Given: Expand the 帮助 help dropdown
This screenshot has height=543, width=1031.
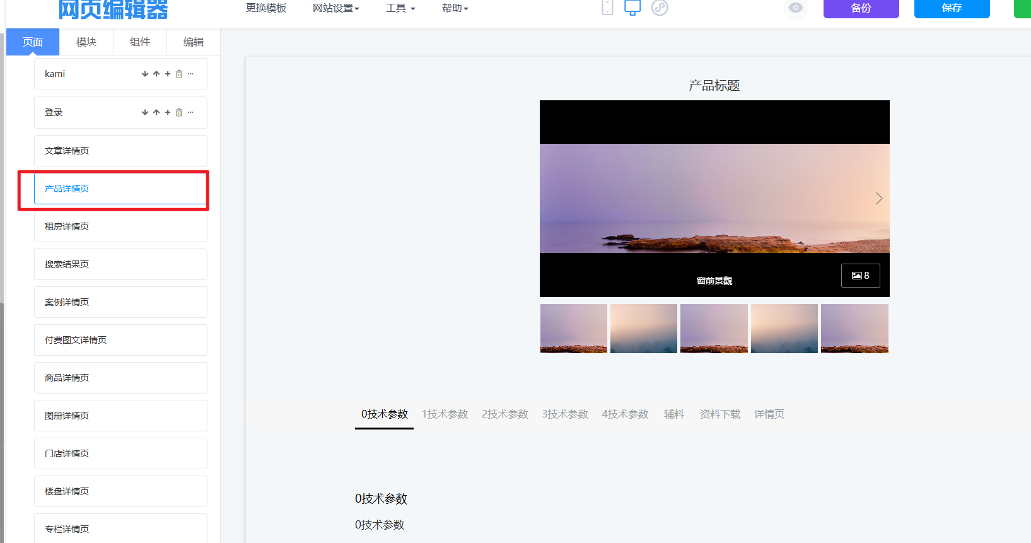Looking at the screenshot, I should 455,8.
